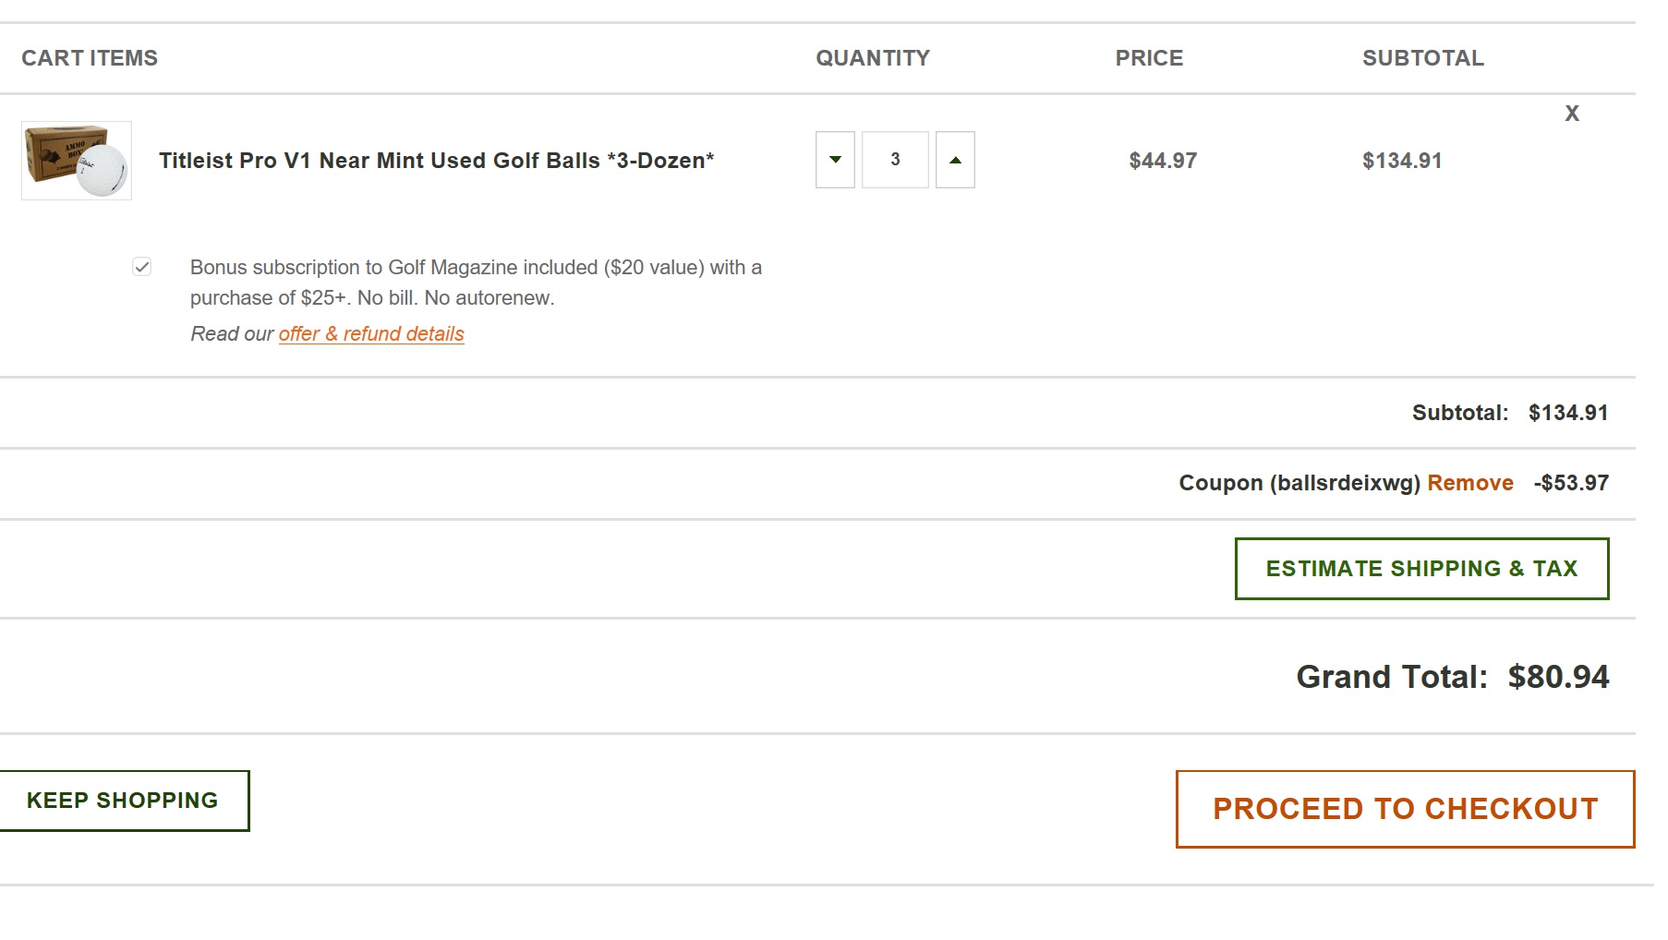Click the Cart Items column header
The height and width of the screenshot is (940, 1668).
(90, 58)
